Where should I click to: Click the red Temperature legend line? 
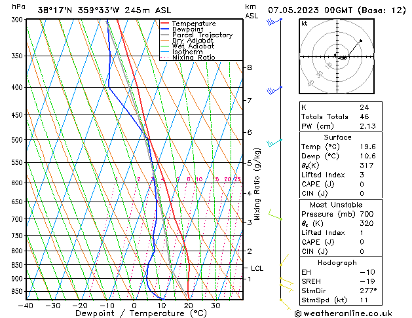click(x=165, y=24)
